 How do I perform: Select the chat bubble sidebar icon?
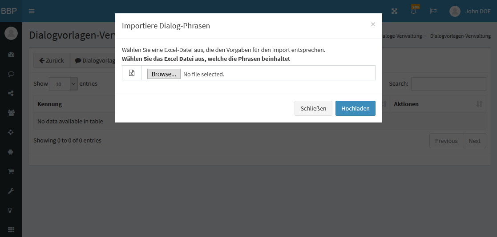(11, 74)
